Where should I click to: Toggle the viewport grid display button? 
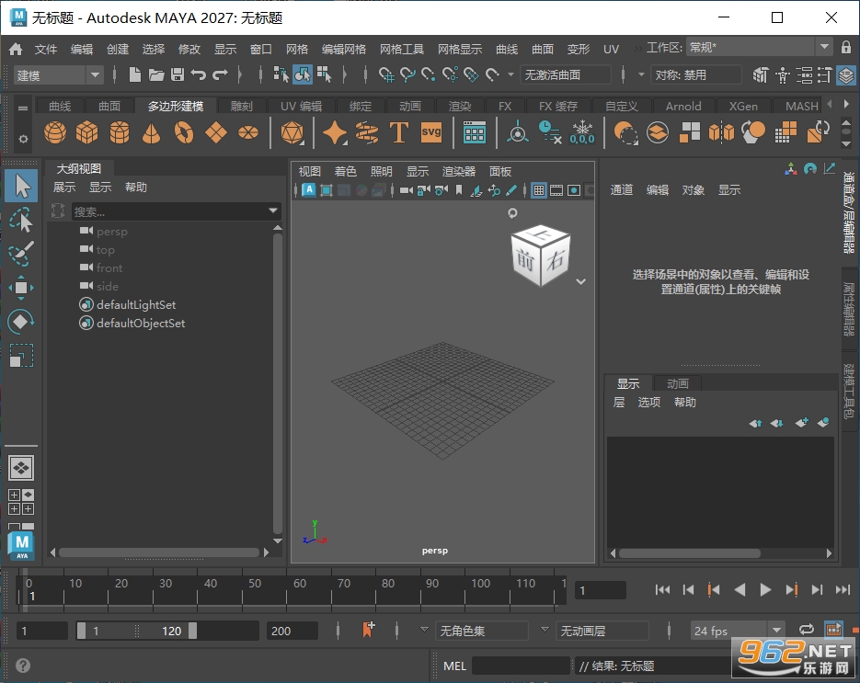click(x=539, y=190)
